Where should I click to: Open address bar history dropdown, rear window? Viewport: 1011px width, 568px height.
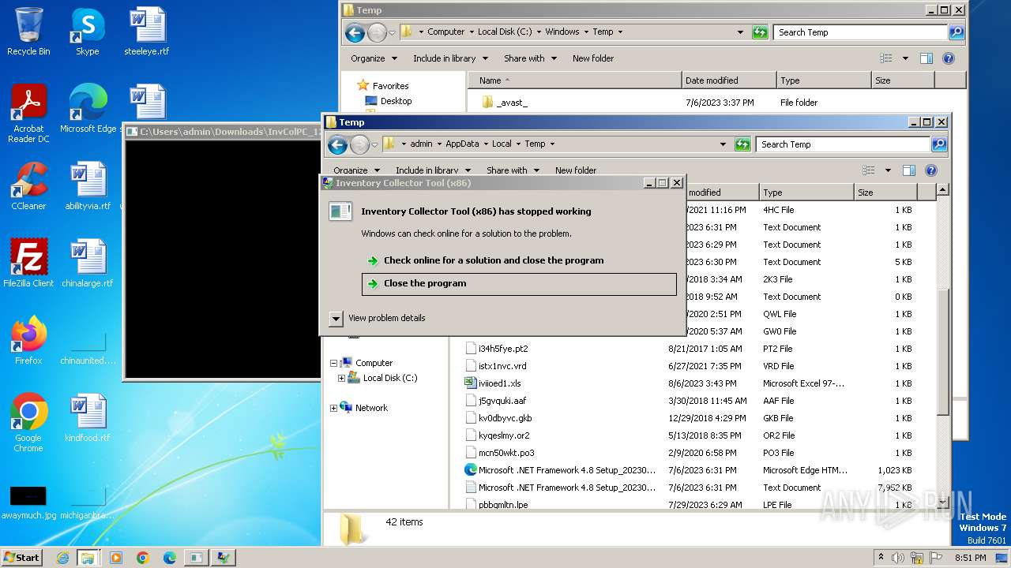740,32
